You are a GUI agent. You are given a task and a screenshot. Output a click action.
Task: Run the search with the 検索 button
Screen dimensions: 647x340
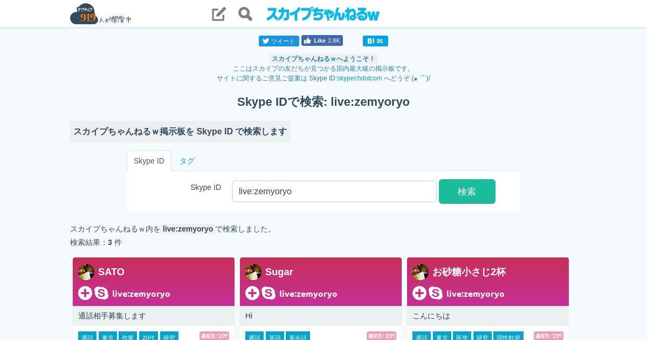pos(467,192)
